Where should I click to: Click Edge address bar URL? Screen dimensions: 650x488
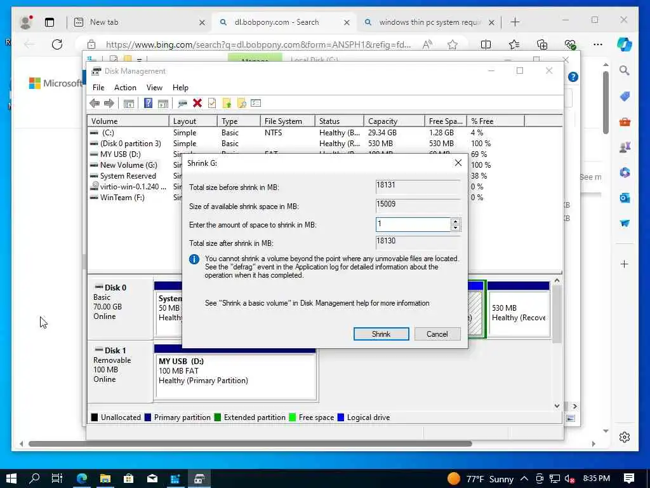258,44
